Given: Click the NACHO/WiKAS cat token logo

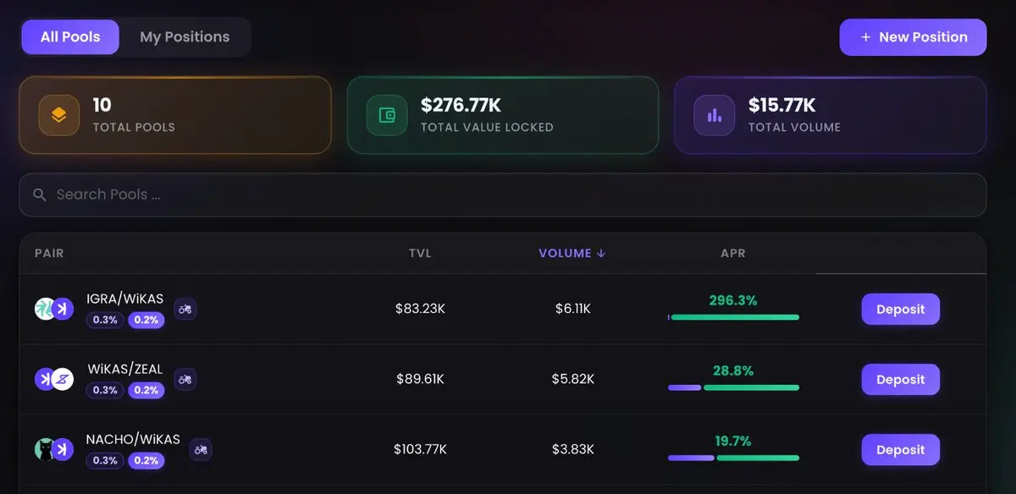Looking at the screenshot, I should [46, 450].
